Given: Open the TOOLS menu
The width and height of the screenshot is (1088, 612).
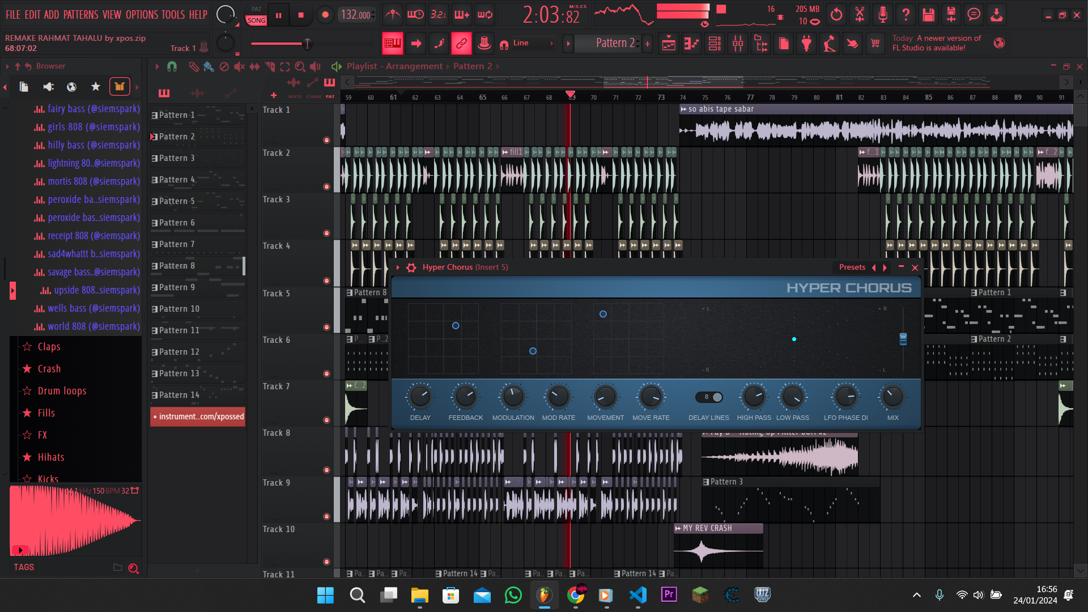Looking at the screenshot, I should 173,15.
